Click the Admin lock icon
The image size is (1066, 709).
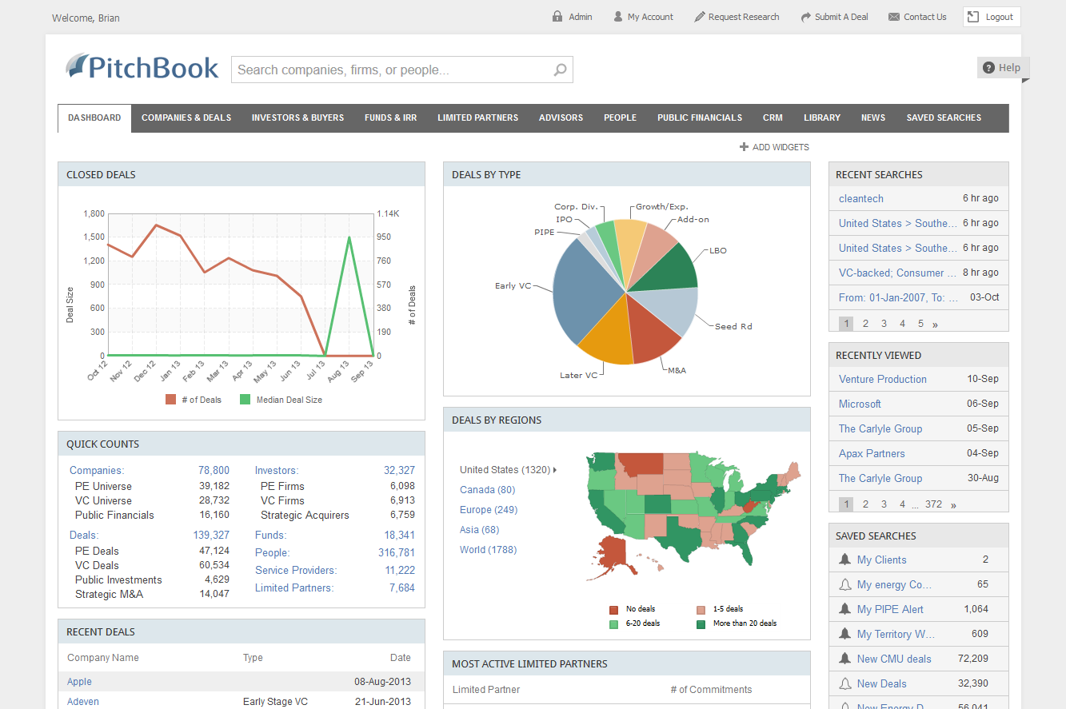coord(557,17)
